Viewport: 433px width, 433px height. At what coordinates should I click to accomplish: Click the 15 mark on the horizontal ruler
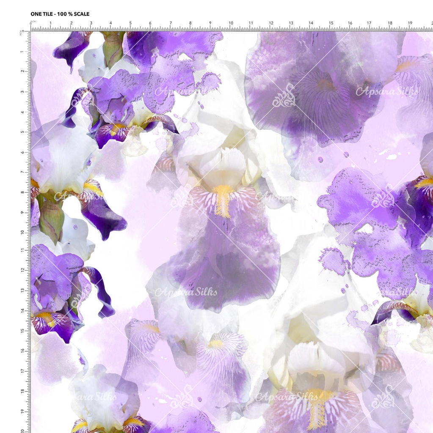tap(331, 23)
